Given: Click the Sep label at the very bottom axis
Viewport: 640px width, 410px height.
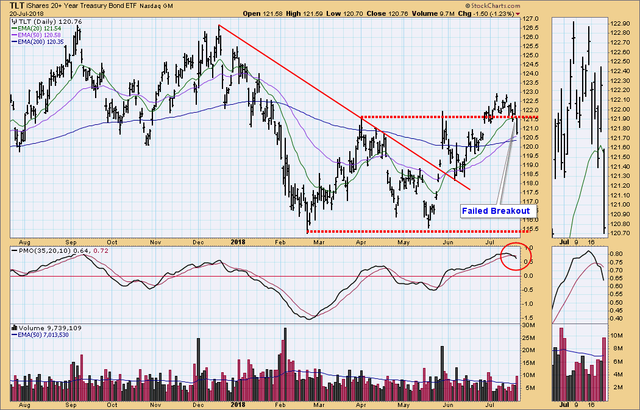Looking at the screenshot, I should (x=71, y=405).
